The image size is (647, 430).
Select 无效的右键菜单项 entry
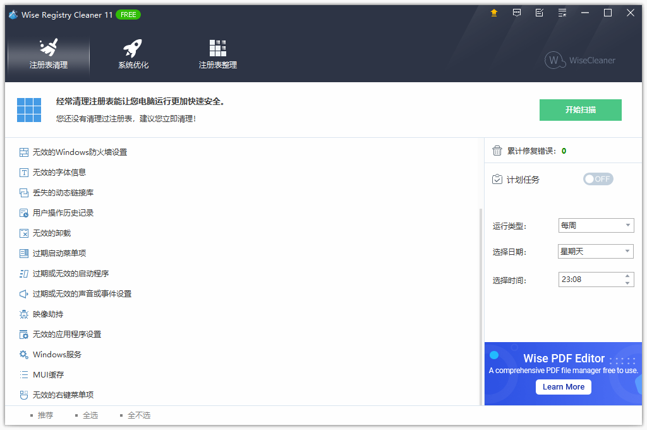[x=63, y=395]
